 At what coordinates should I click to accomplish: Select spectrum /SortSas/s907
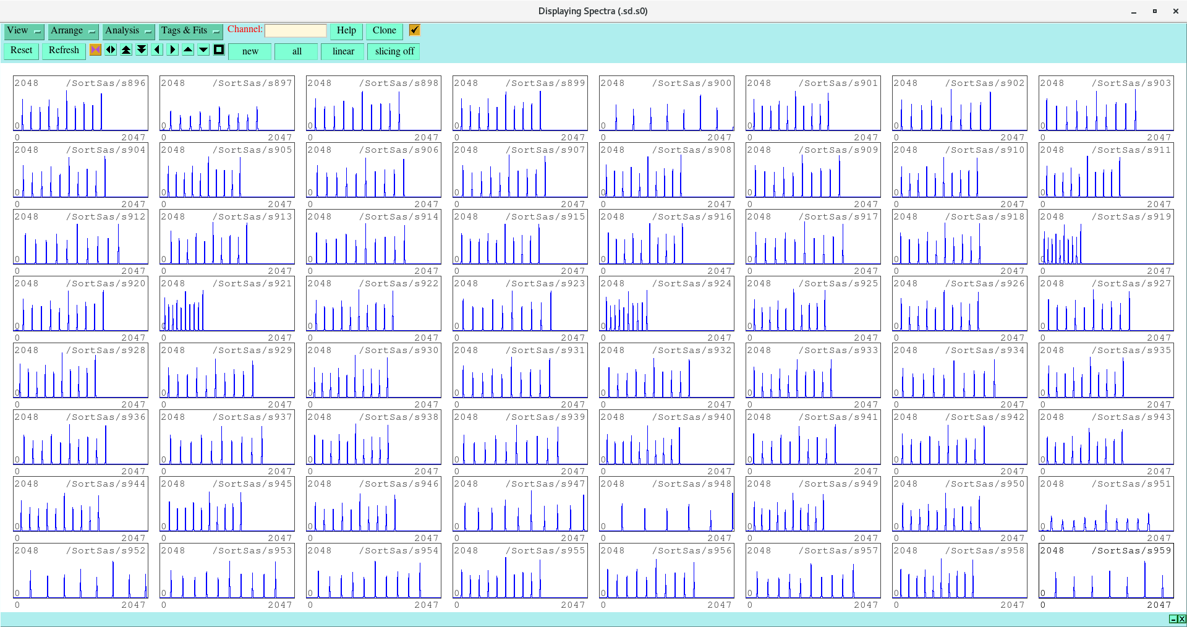(x=520, y=170)
